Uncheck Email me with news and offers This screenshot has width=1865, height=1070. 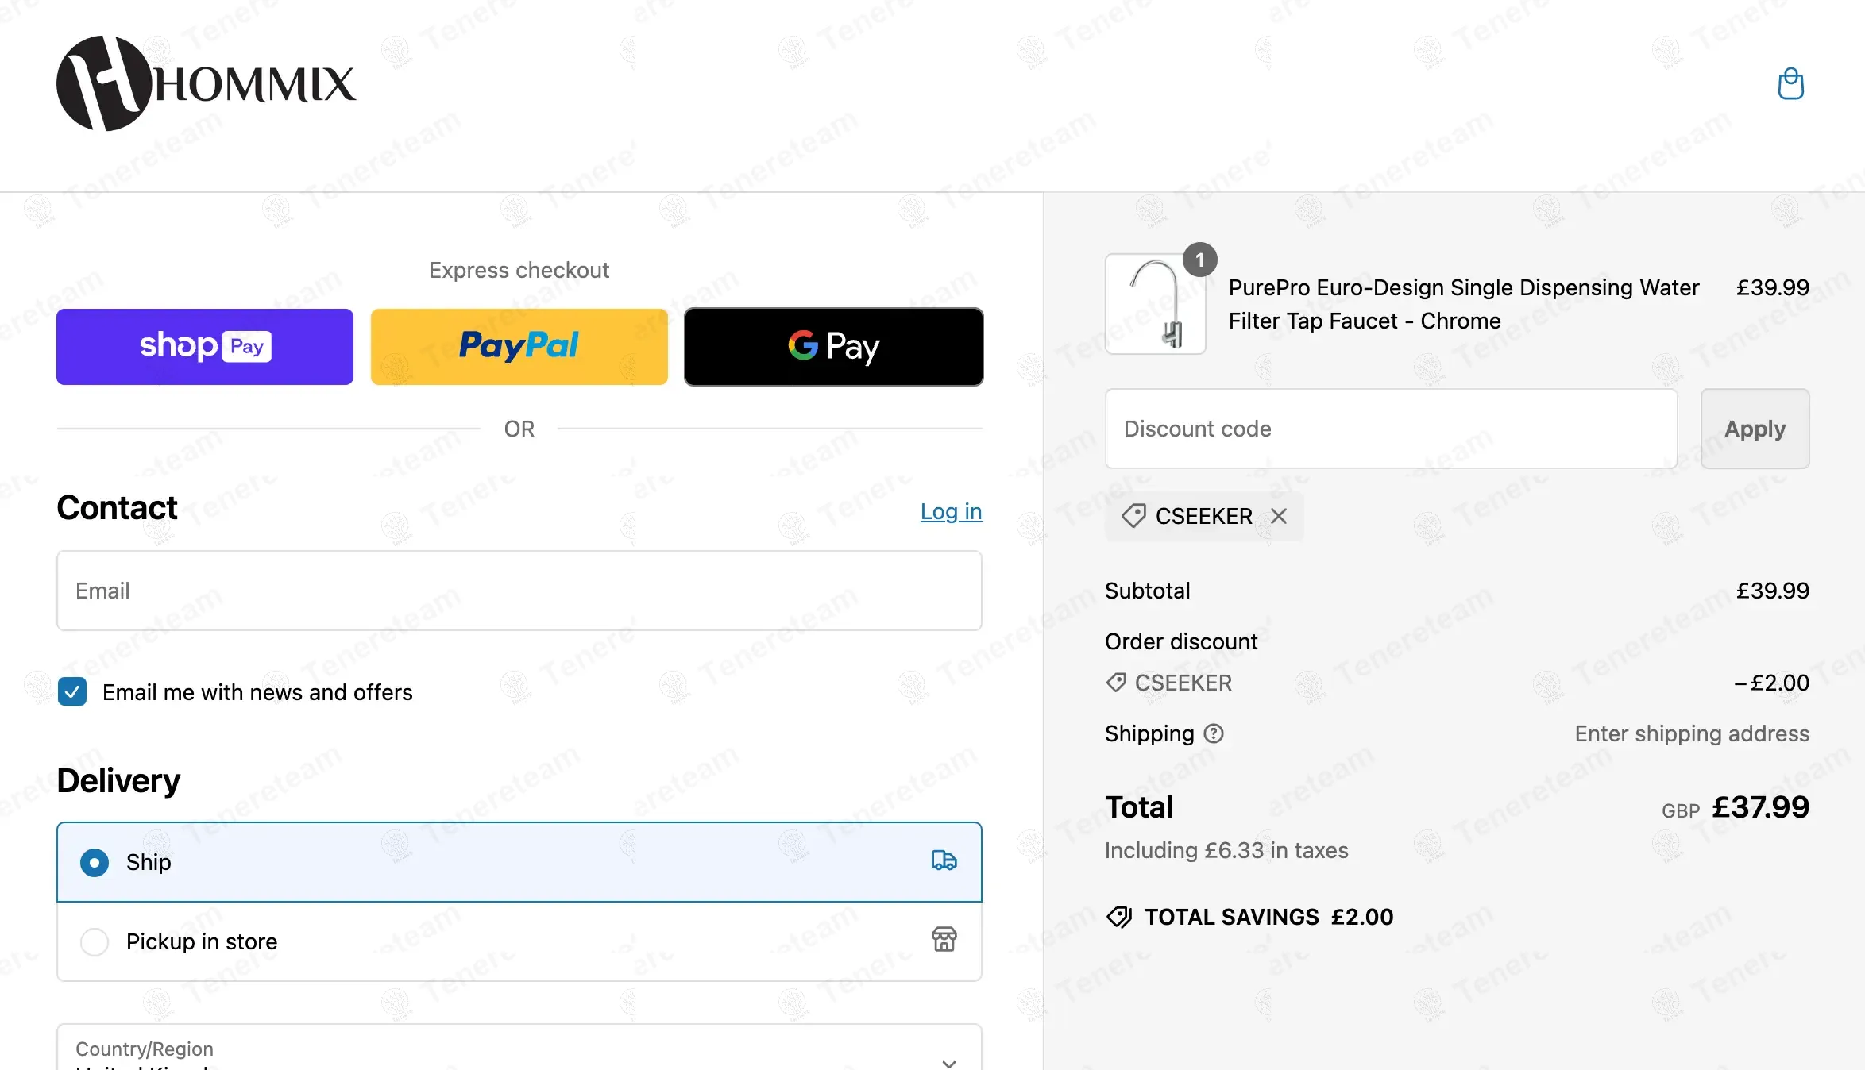[x=72, y=692]
